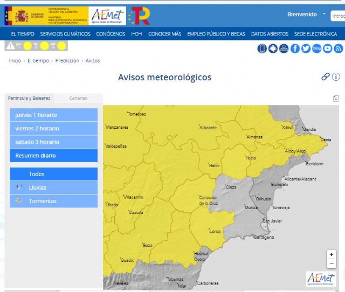This screenshot has height=292, width=345.
Task: Click the Tomelloso label on the map
Action: click(137, 114)
